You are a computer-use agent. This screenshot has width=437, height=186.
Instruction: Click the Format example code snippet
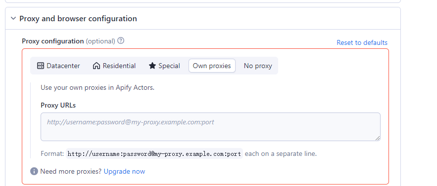(154, 154)
